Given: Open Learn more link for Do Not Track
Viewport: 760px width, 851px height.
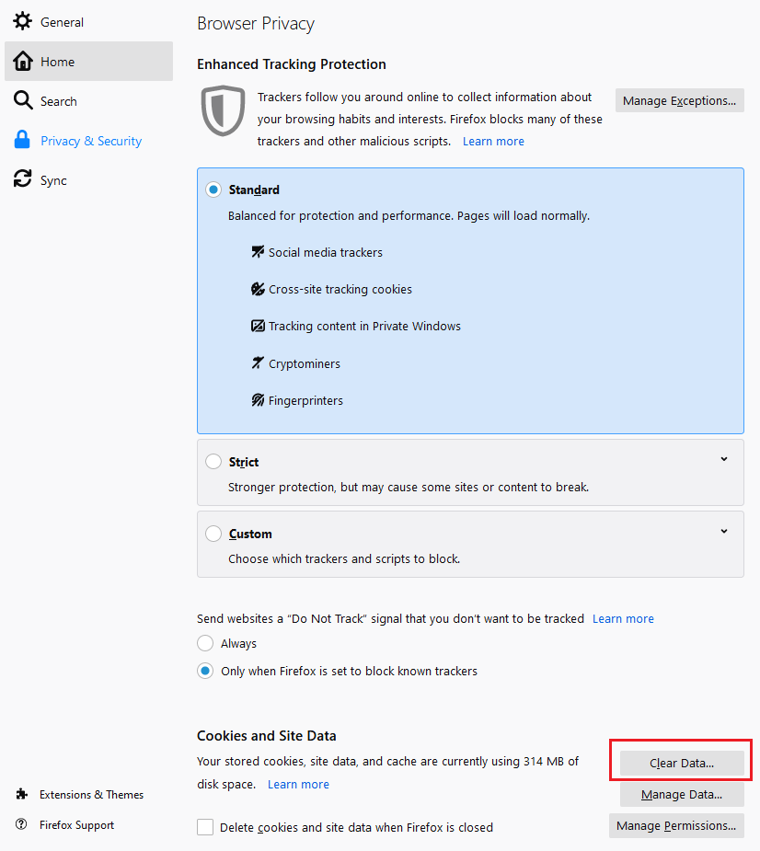Looking at the screenshot, I should (623, 618).
